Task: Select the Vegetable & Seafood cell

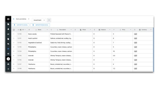Action: coord(38,43)
